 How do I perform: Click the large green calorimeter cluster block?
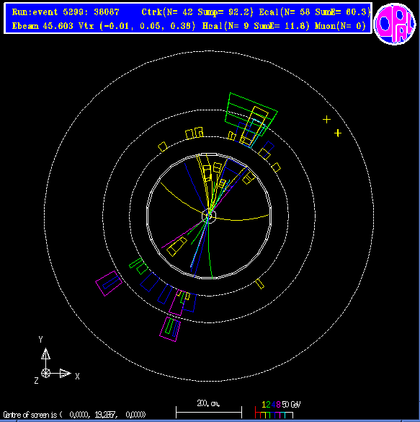coord(251,114)
